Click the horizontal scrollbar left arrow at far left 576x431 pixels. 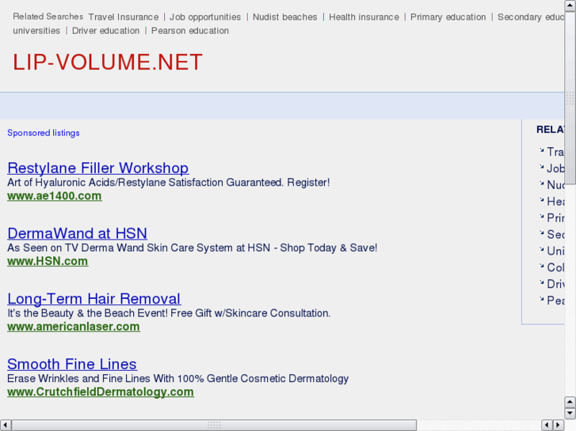click(x=6, y=425)
